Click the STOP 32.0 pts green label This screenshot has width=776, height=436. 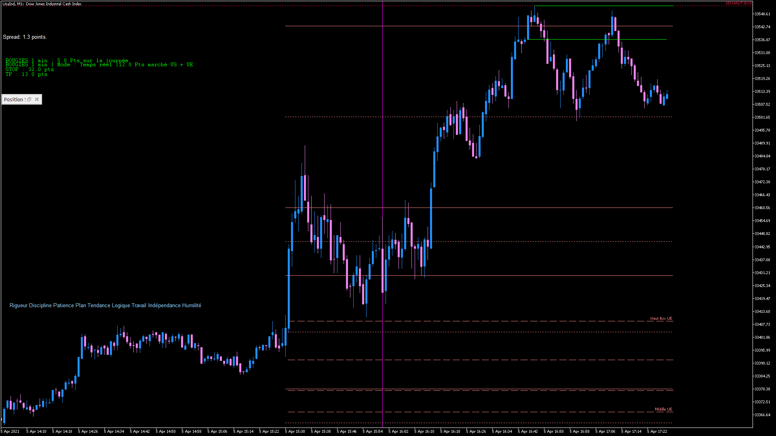30,69
